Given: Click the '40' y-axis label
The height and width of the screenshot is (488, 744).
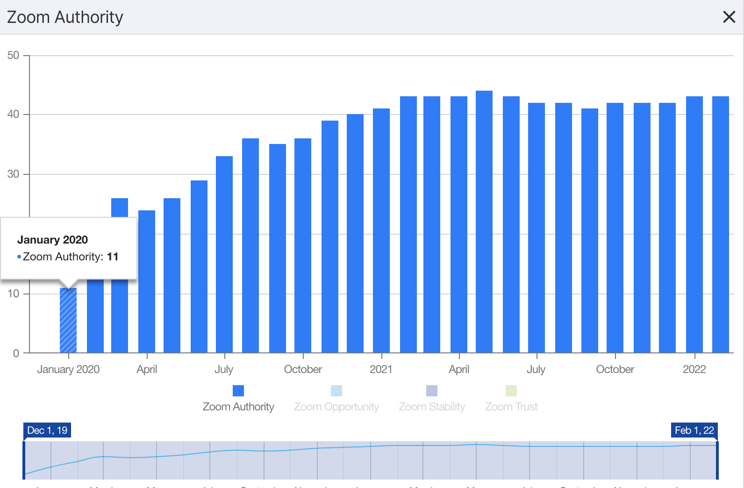Looking at the screenshot, I should coord(13,114).
